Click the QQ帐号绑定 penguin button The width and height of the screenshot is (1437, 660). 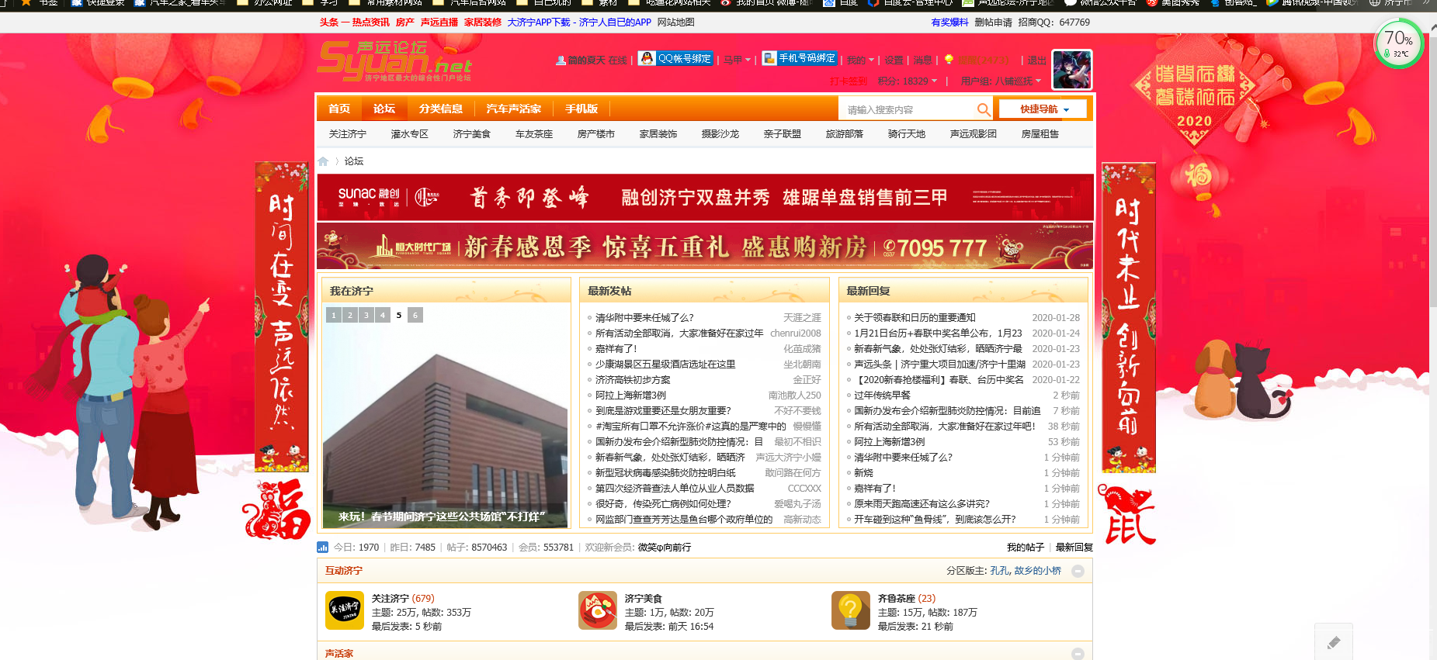(x=675, y=59)
